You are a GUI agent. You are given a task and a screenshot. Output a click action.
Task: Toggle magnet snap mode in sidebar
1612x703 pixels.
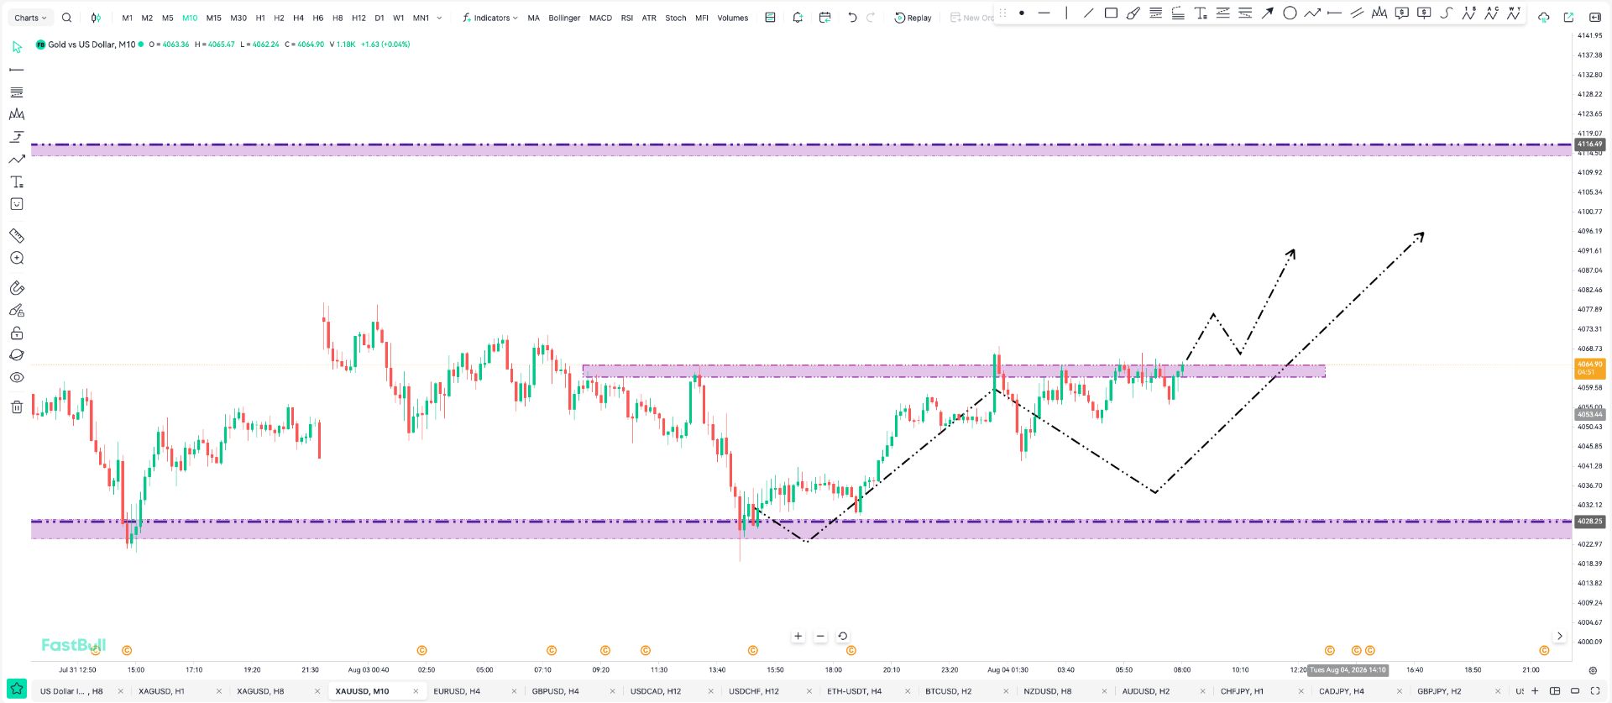click(17, 288)
